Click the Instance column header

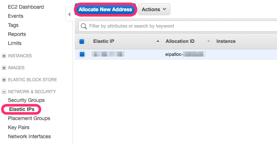click(x=226, y=41)
